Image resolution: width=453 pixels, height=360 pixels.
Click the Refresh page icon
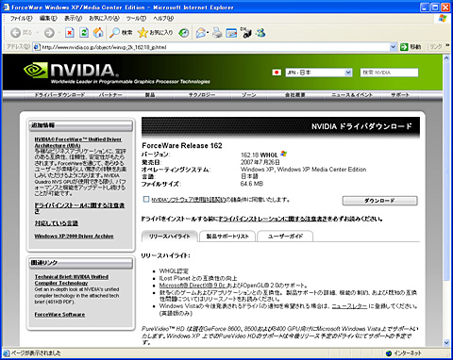(x=84, y=32)
